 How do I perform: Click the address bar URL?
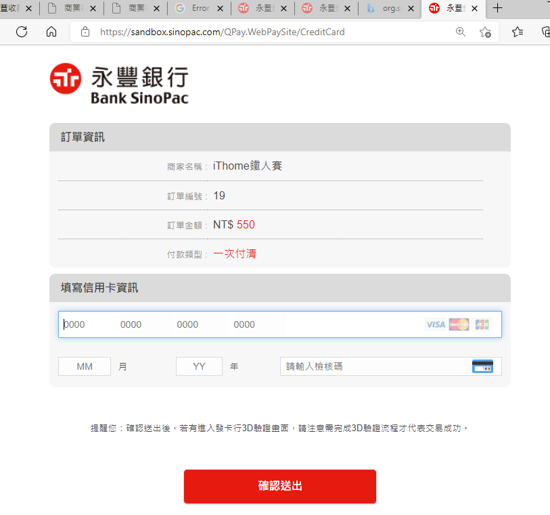coord(223,32)
